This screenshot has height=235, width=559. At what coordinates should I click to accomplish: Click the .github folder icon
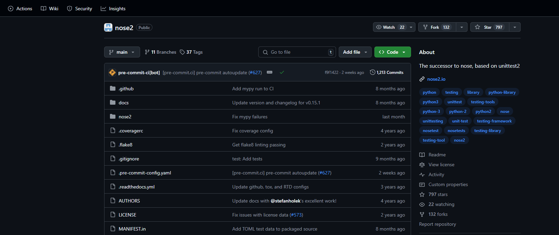pos(113,88)
